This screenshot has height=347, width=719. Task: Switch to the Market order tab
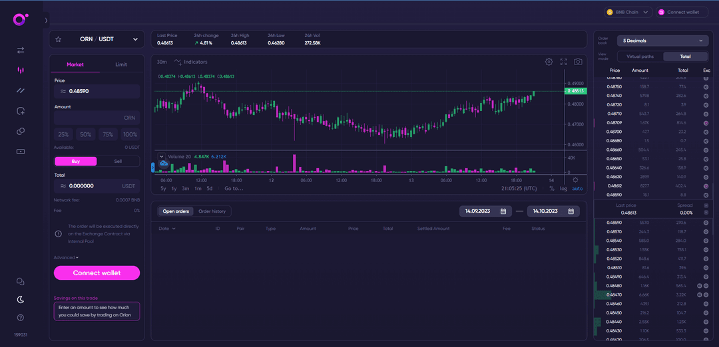tap(75, 64)
